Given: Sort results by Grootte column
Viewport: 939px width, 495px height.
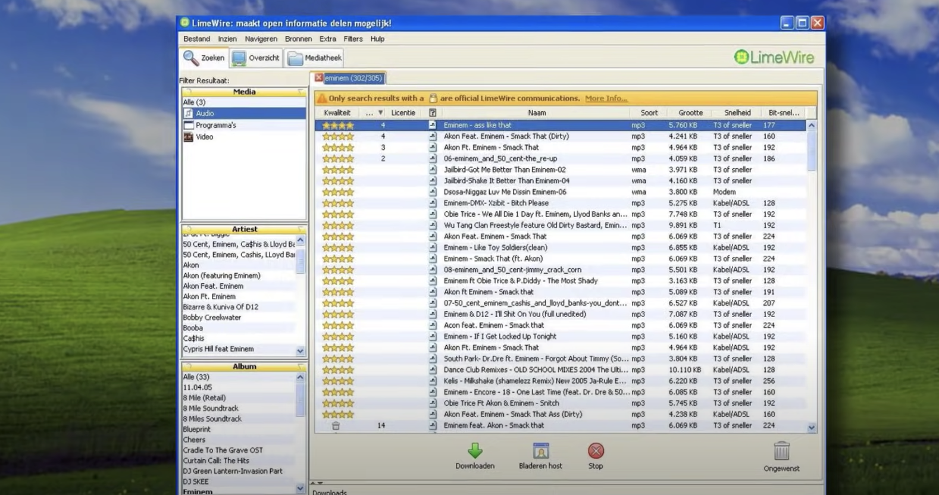Looking at the screenshot, I should pyautogui.click(x=690, y=112).
